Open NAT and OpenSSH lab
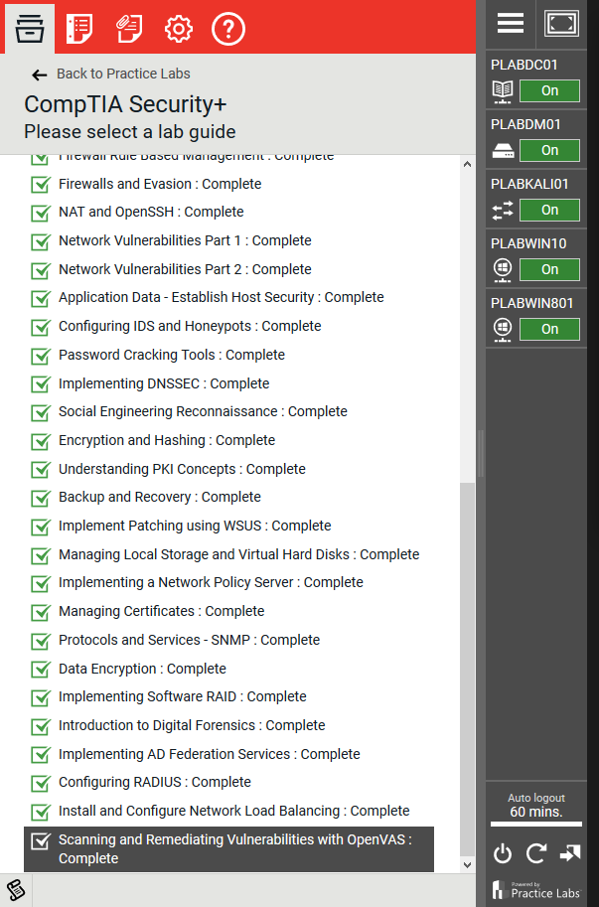This screenshot has width=599, height=907. pos(151,212)
